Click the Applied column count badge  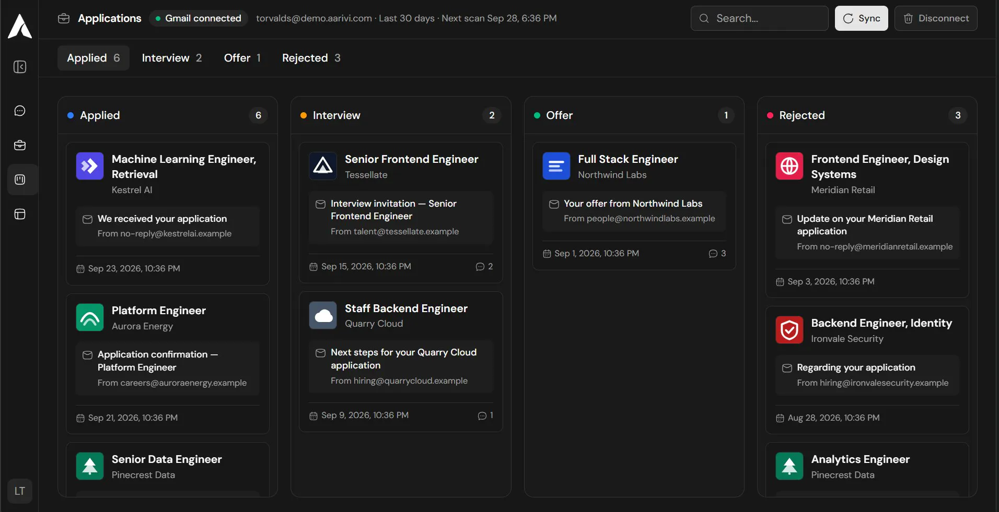258,115
